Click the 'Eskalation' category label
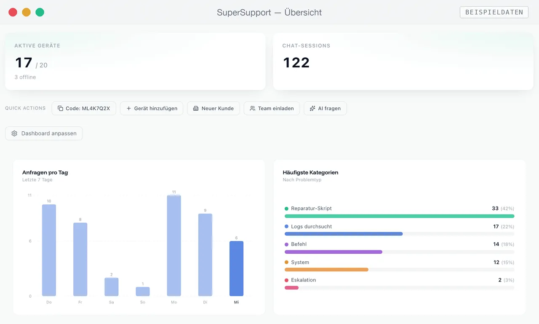 [x=304, y=280]
